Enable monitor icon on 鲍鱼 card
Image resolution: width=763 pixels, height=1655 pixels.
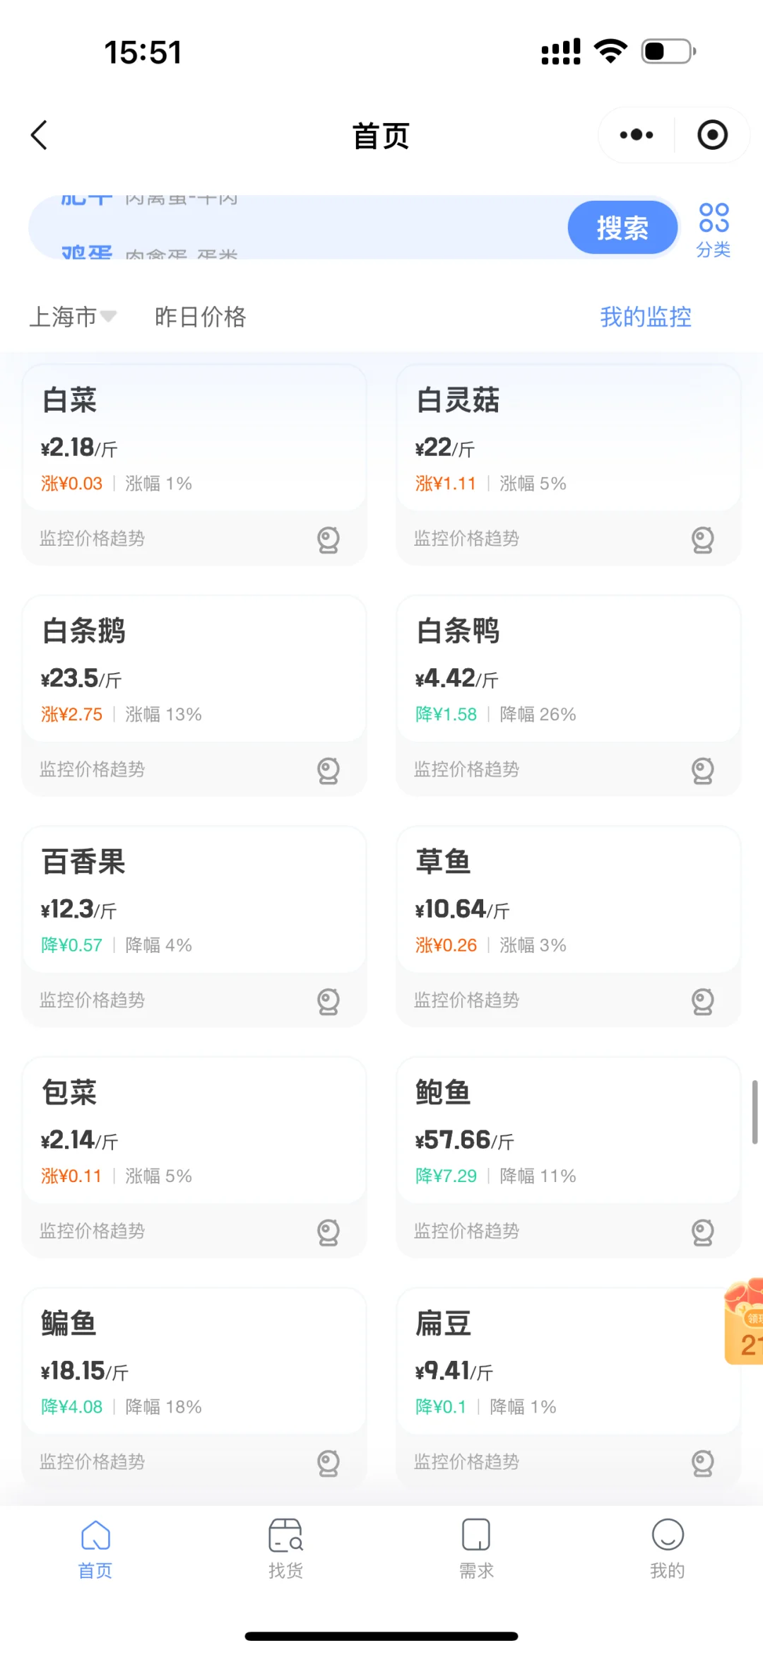click(x=702, y=1232)
